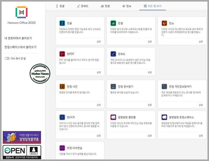The width and height of the screenshot is (209, 161).
Task: Click 실행 in the 말랑말랑 플랫폼 card
Action: [150, 136]
